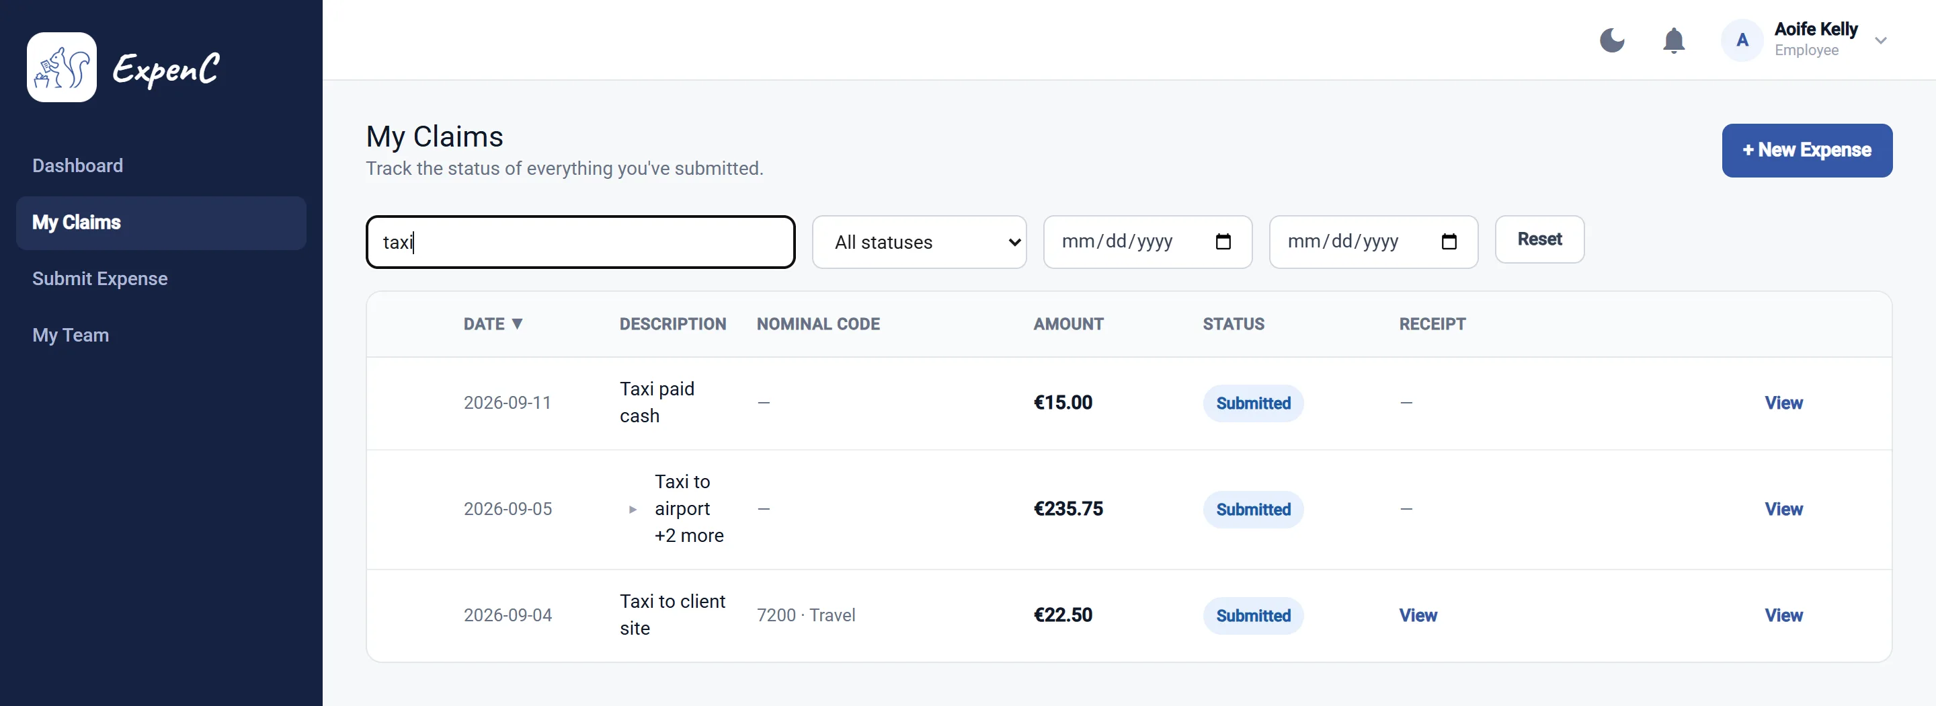The height and width of the screenshot is (706, 1936).
Task: Toggle dark mode moon icon
Action: (x=1611, y=40)
